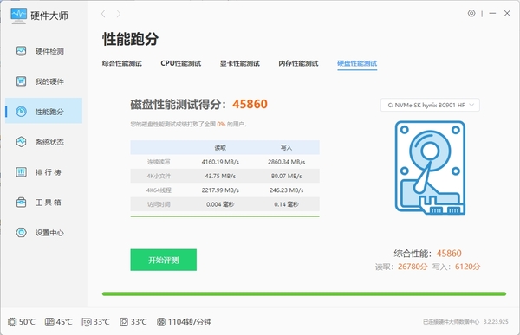This screenshot has height=335, width=520.
Task: Click write access time 0.14 毫秒
Action: (287, 204)
